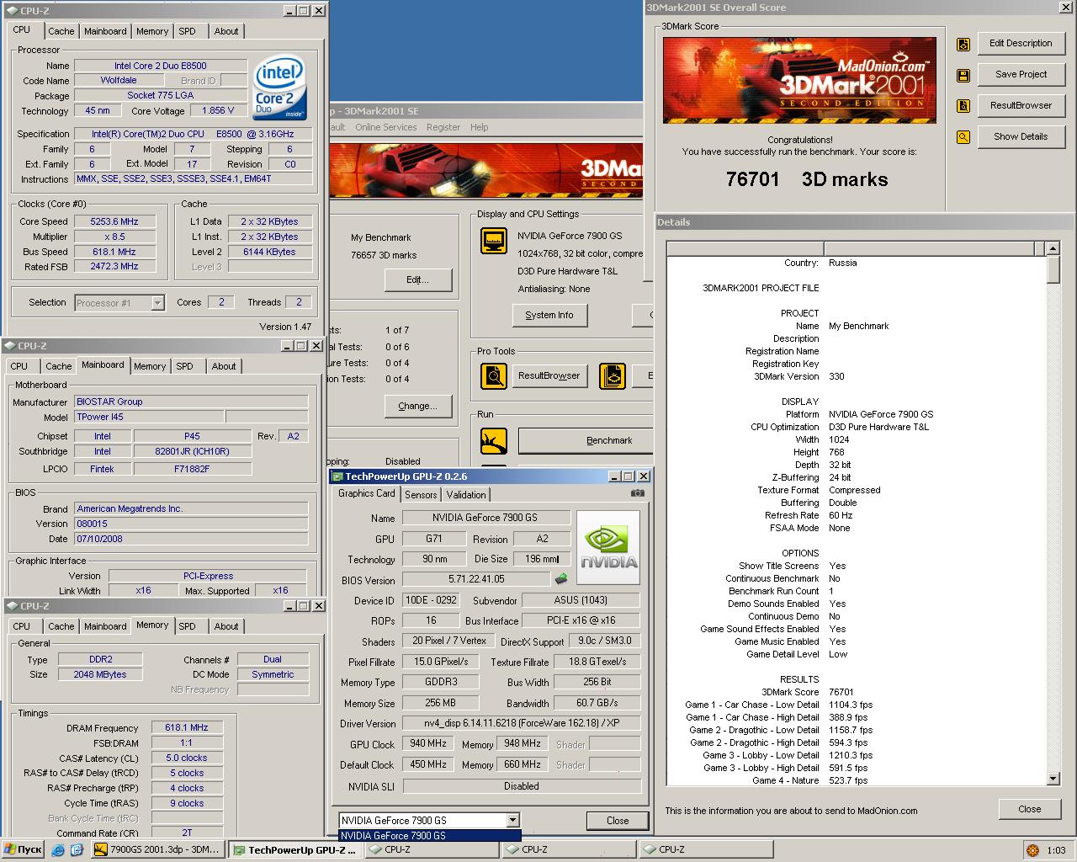Click ResultBrowser button in score window
The height and width of the screenshot is (862, 1077).
coord(1021,105)
